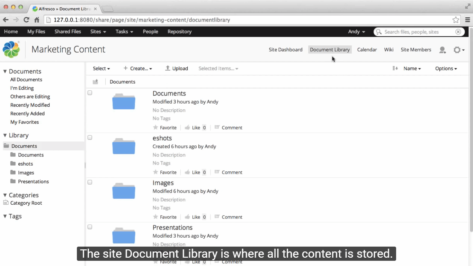Open the Create... dropdown

pyautogui.click(x=138, y=68)
